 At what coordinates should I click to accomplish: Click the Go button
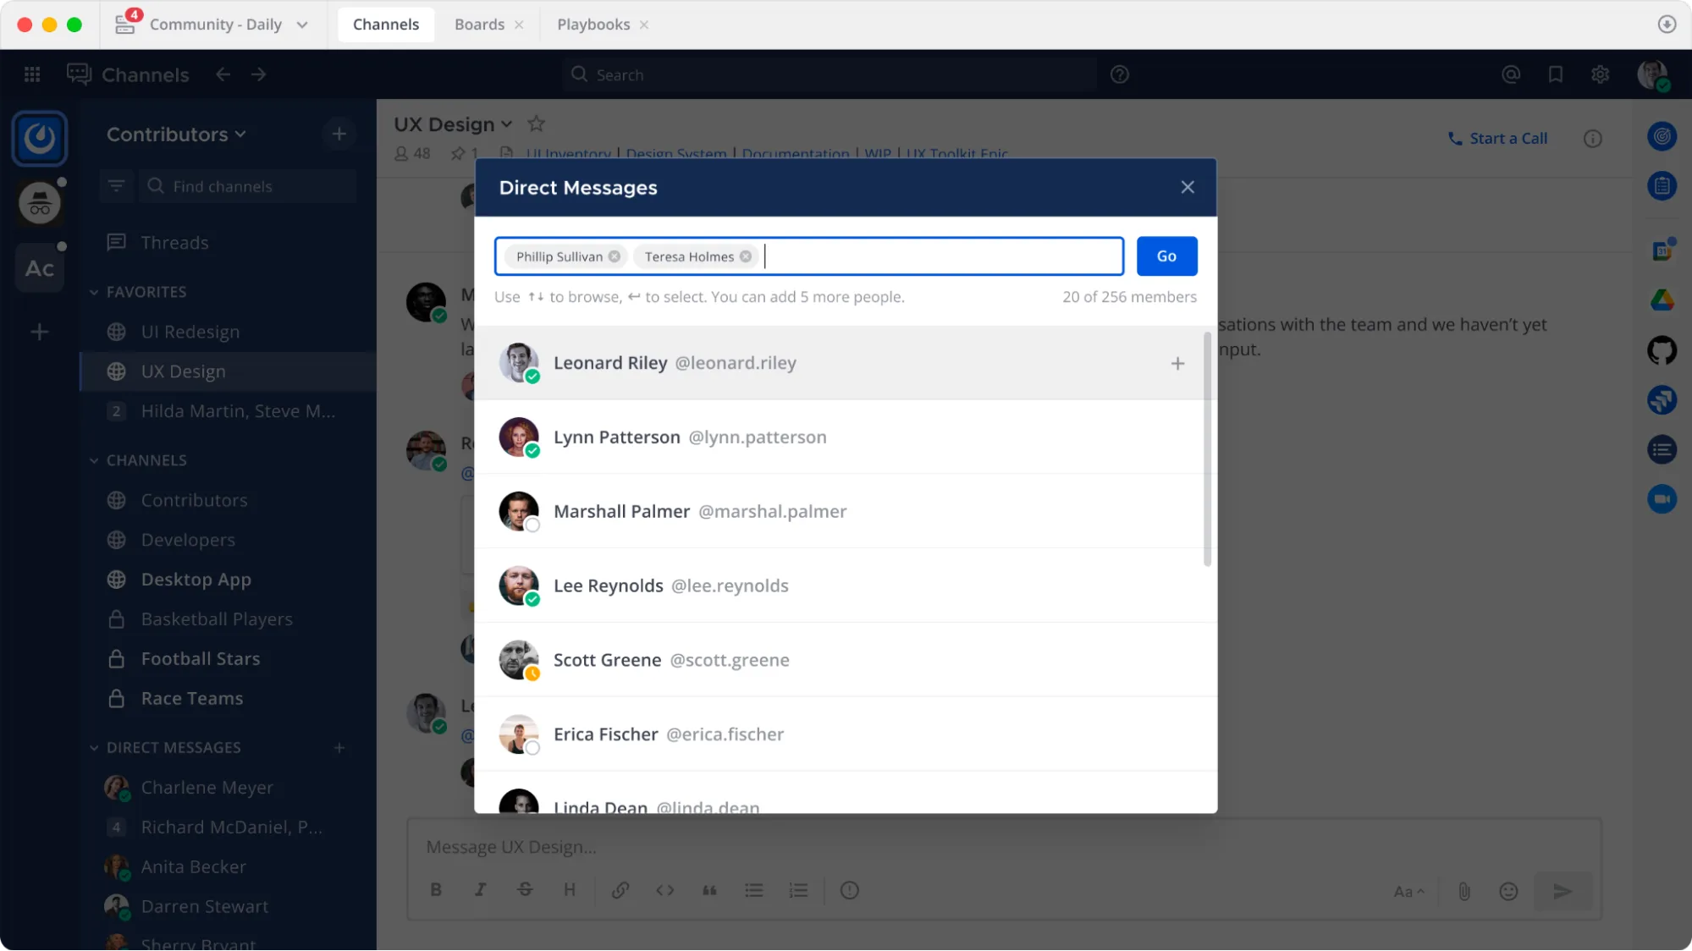1166,256
